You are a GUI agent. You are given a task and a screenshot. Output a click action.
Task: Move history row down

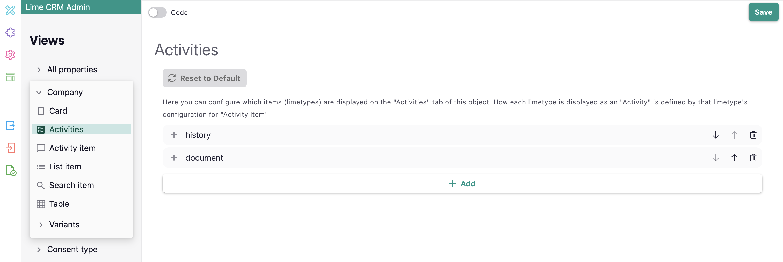pos(715,135)
